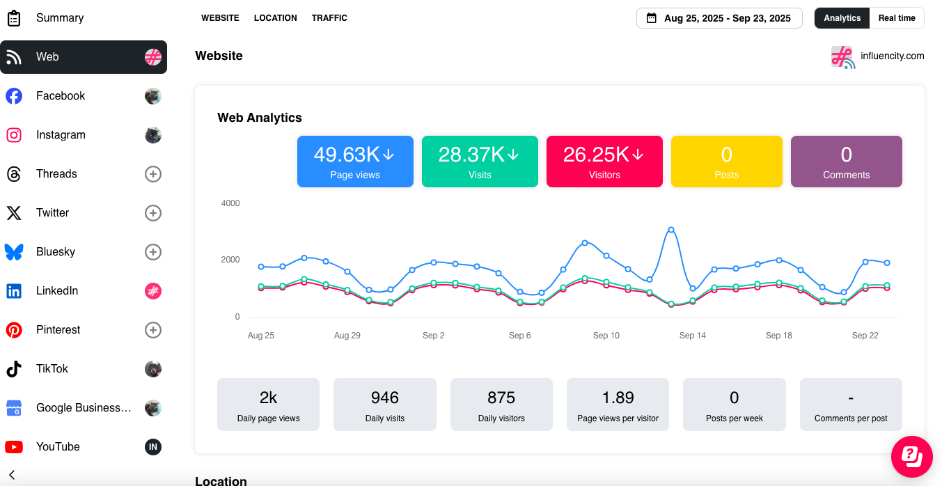Click the Twitter X logo icon
942x486 pixels.
pos(14,213)
